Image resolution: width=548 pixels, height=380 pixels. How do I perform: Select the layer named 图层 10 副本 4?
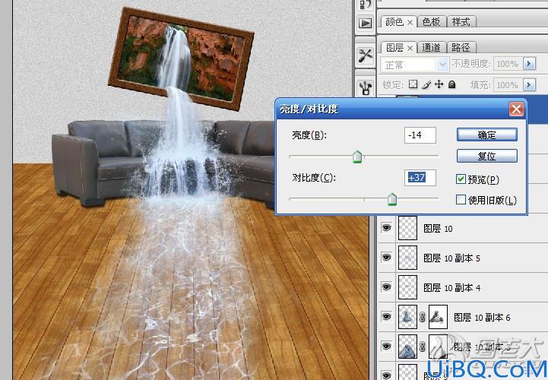451,288
